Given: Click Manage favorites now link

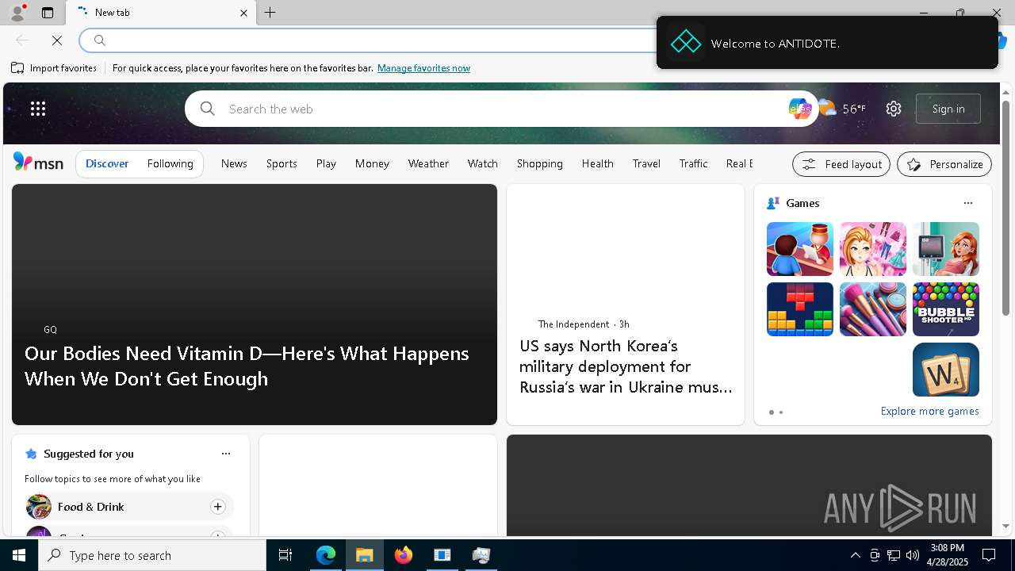Looking at the screenshot, I should (x=423, y=68).
